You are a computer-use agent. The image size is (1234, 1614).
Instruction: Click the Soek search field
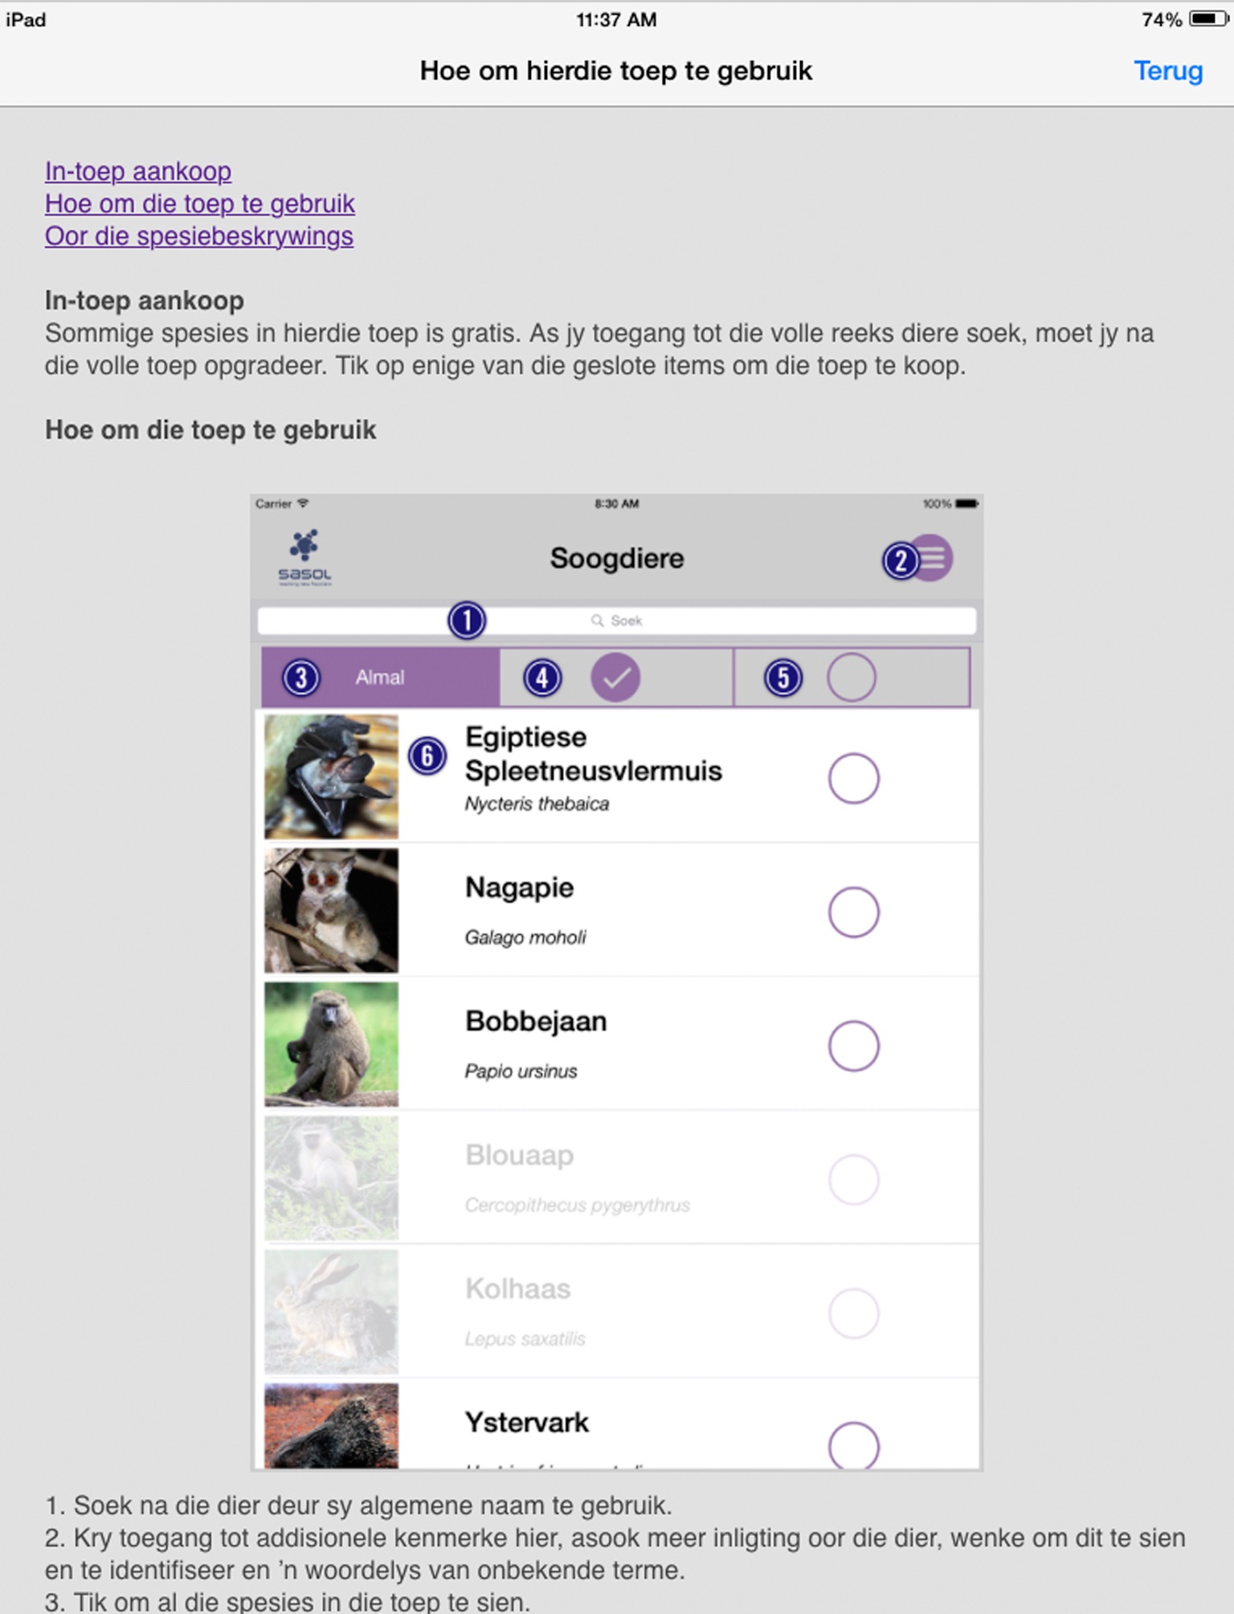(617, 621)
